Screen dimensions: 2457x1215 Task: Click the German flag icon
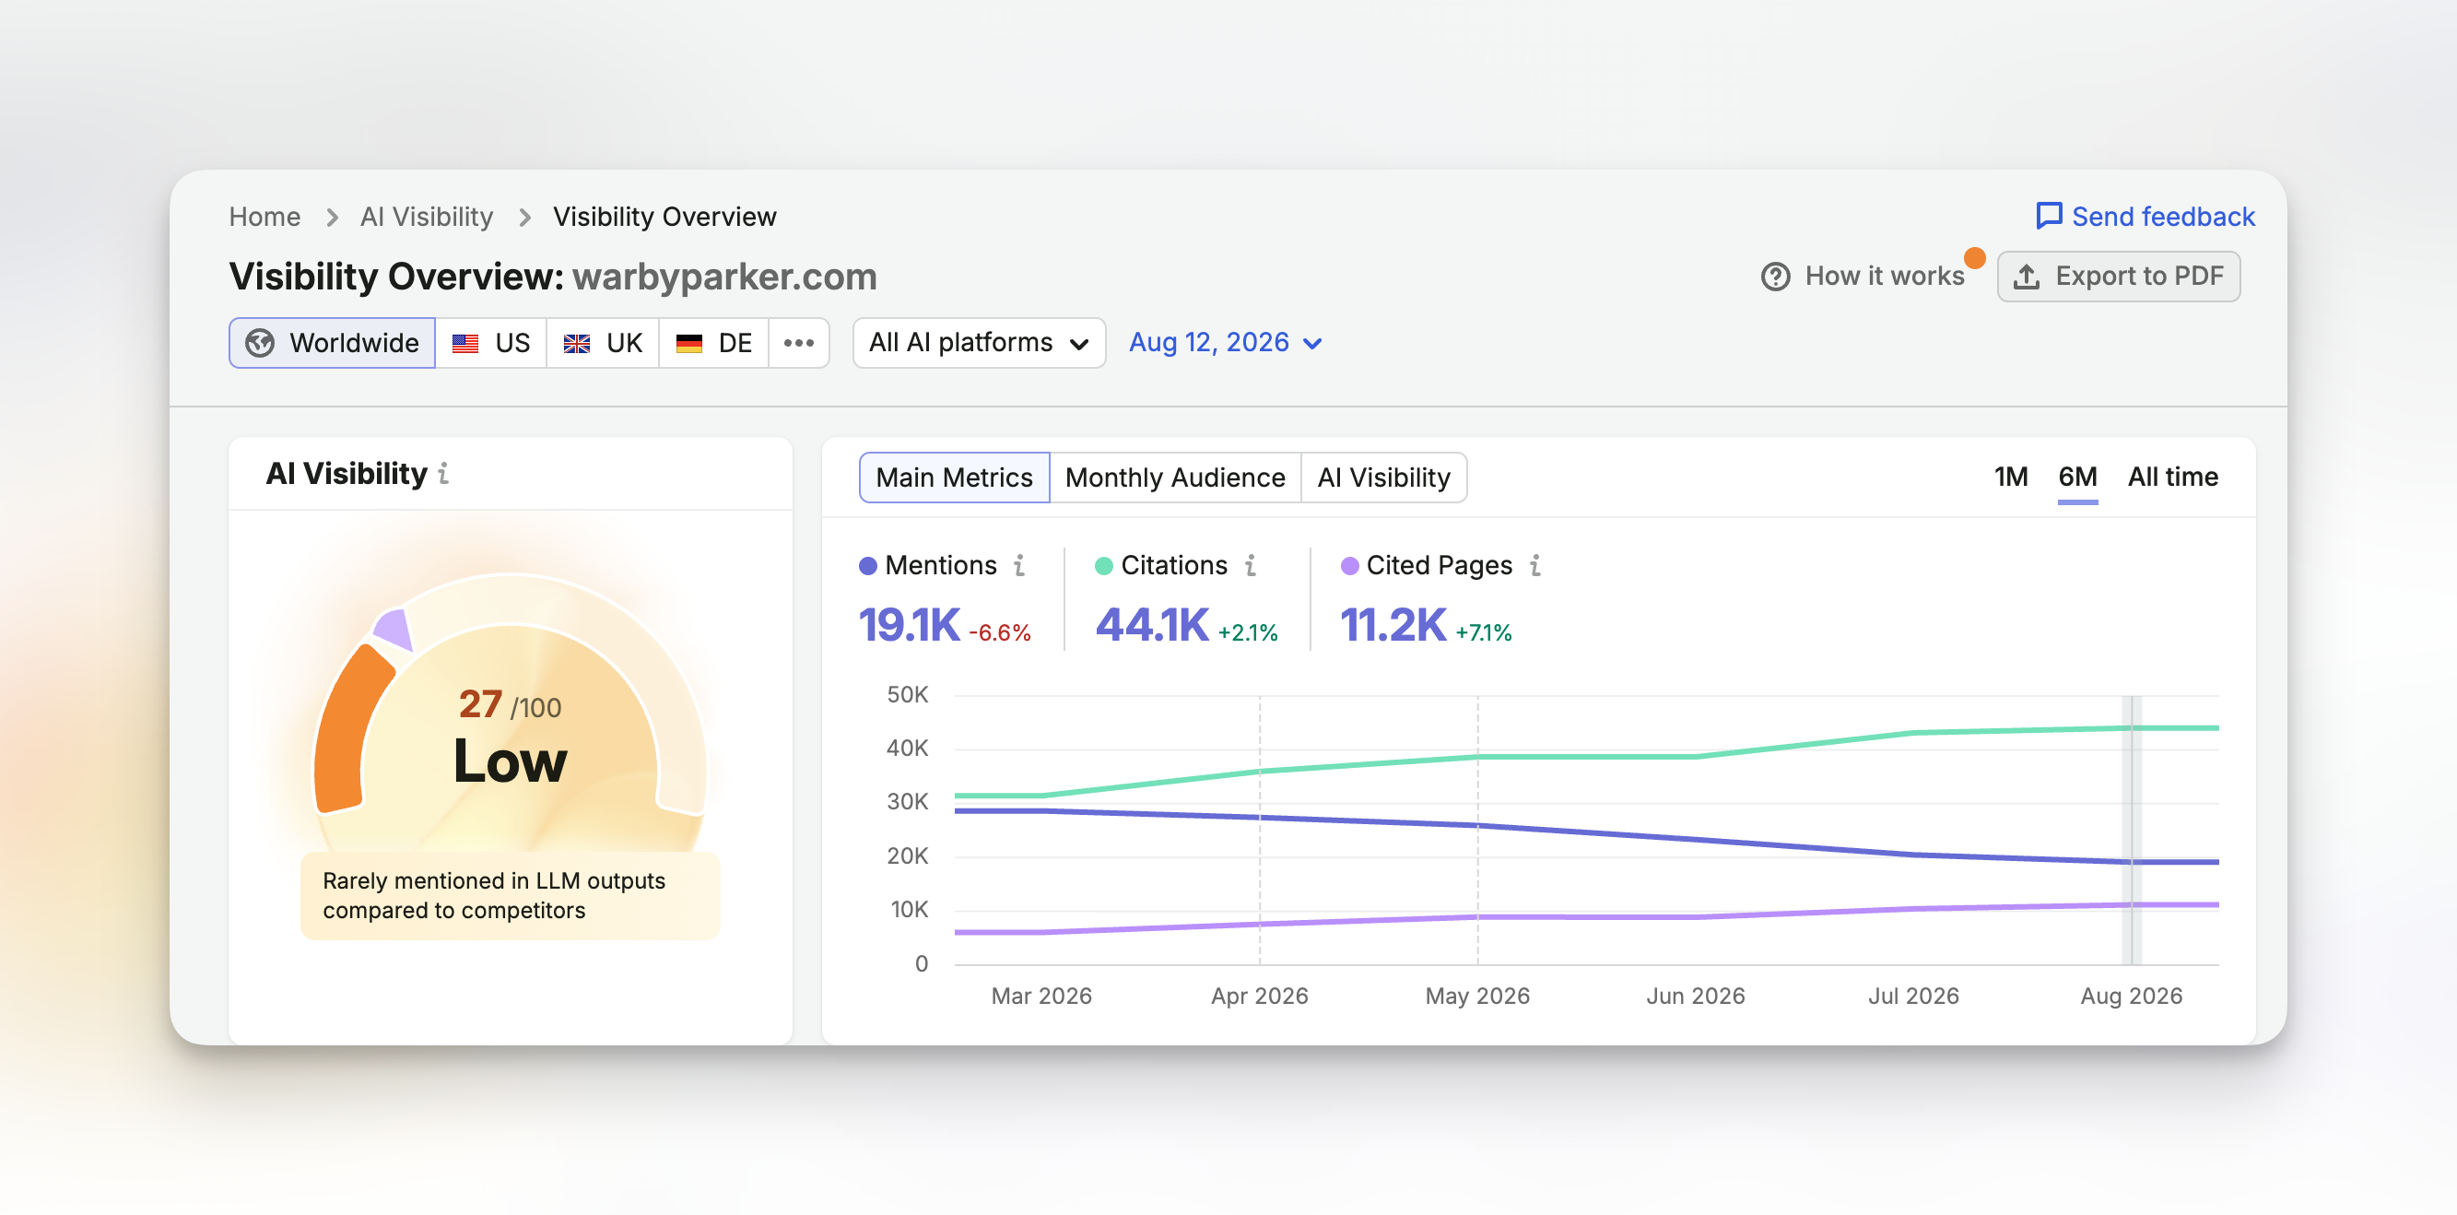coord(688,343)
